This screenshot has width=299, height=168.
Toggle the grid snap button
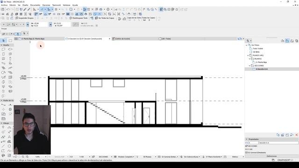pyautogui.click(x=56, y=9)
